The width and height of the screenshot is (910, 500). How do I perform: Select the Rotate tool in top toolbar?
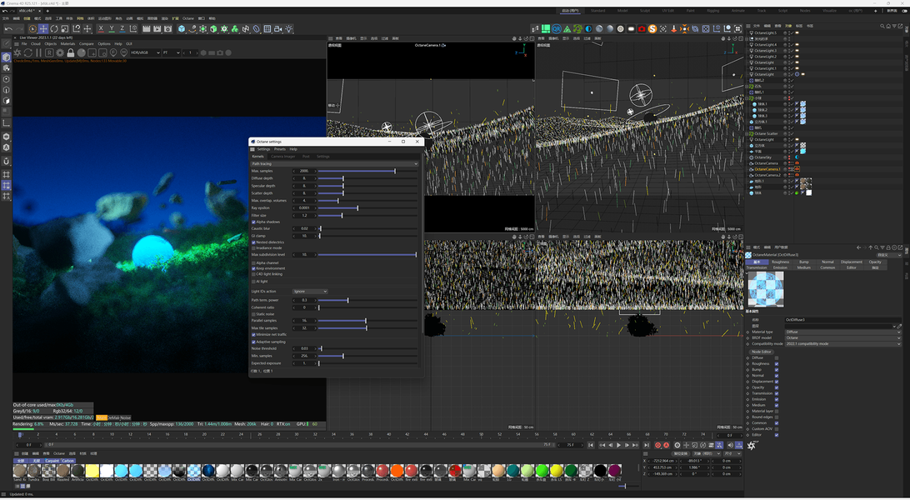[x=54, y=29]
